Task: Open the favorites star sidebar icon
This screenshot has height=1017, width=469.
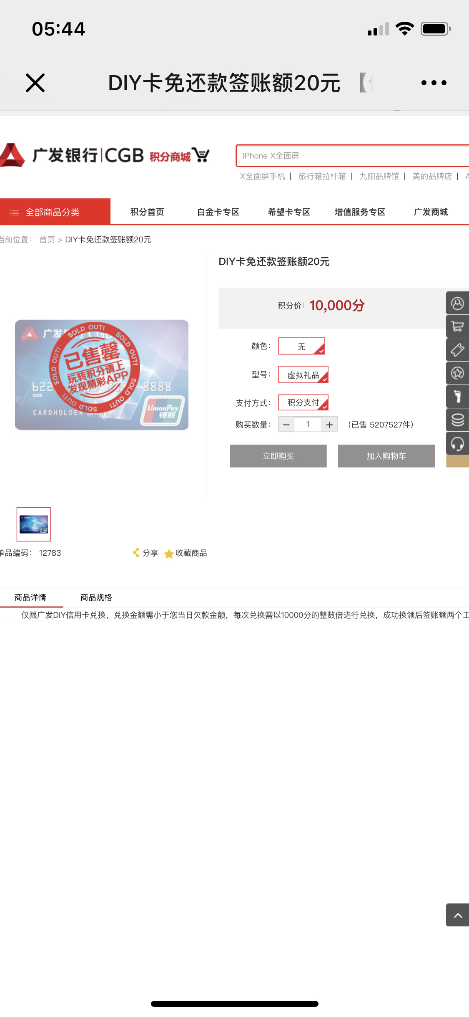Action: coord(457,373)
